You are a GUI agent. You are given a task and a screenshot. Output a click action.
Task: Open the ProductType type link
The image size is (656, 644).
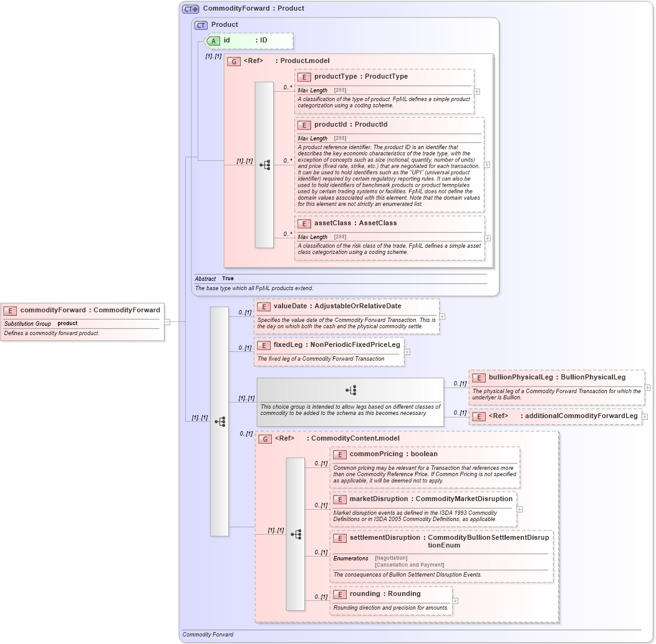[x=386, y=77]
